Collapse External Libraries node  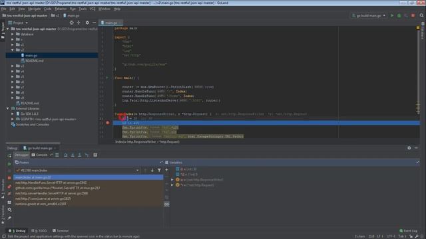[x=7, y=109]
